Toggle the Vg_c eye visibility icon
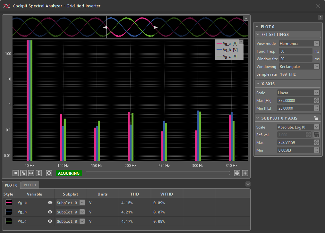 tap(50, 221)
